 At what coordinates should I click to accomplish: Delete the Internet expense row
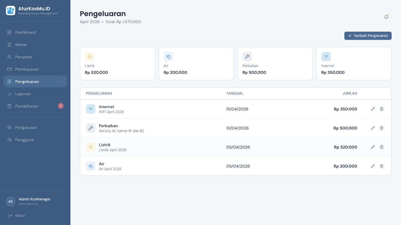382,109
